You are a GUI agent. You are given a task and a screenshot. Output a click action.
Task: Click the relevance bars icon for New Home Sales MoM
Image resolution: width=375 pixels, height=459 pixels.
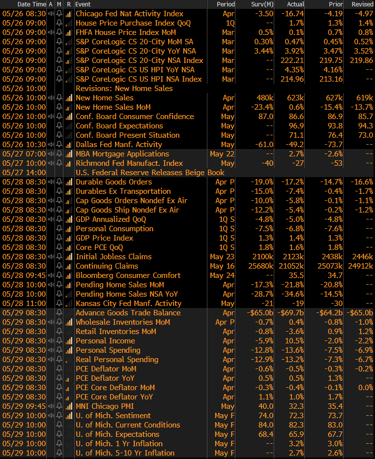coord(69,107)
